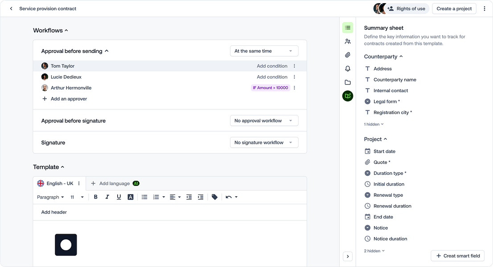Viewport: 493px width, 267px height.
Task: Open English - UK language options menu
Action: [79, 183]
